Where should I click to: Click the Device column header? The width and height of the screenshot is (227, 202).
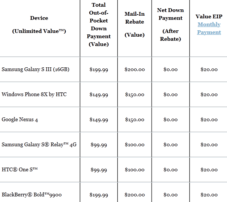(39, 18)
